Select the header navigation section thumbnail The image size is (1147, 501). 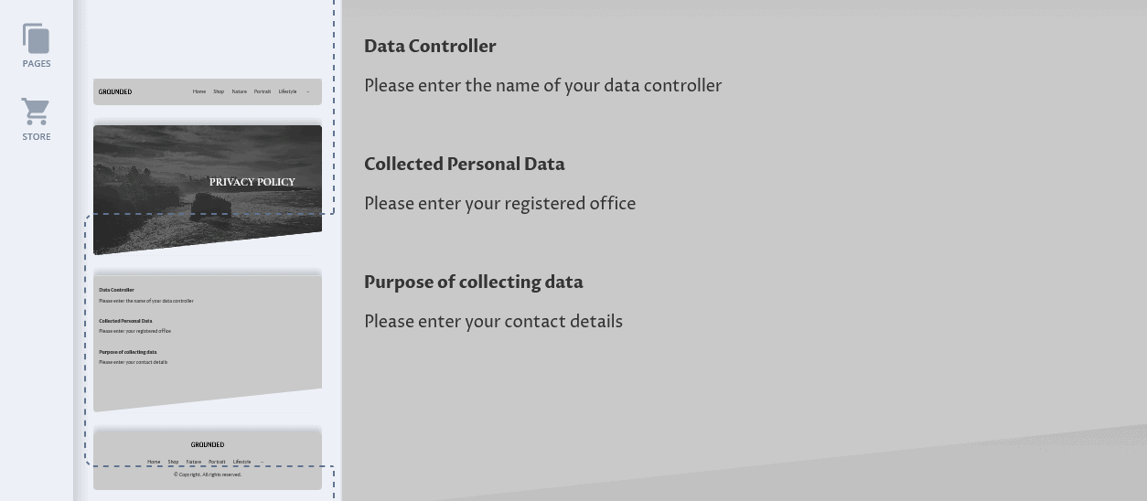click(208, 91)
